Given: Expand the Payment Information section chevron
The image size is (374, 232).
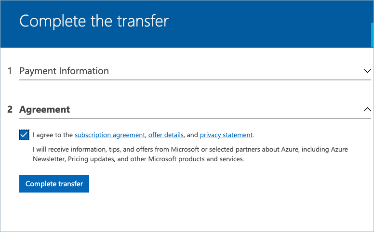Looking at the screenshot, I should (x=367, y=71).
